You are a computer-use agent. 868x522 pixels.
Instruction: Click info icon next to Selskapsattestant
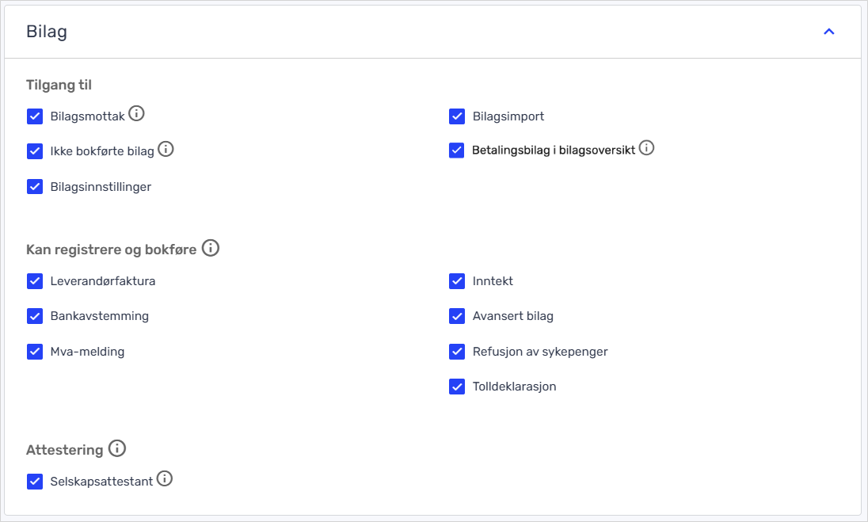164,478
